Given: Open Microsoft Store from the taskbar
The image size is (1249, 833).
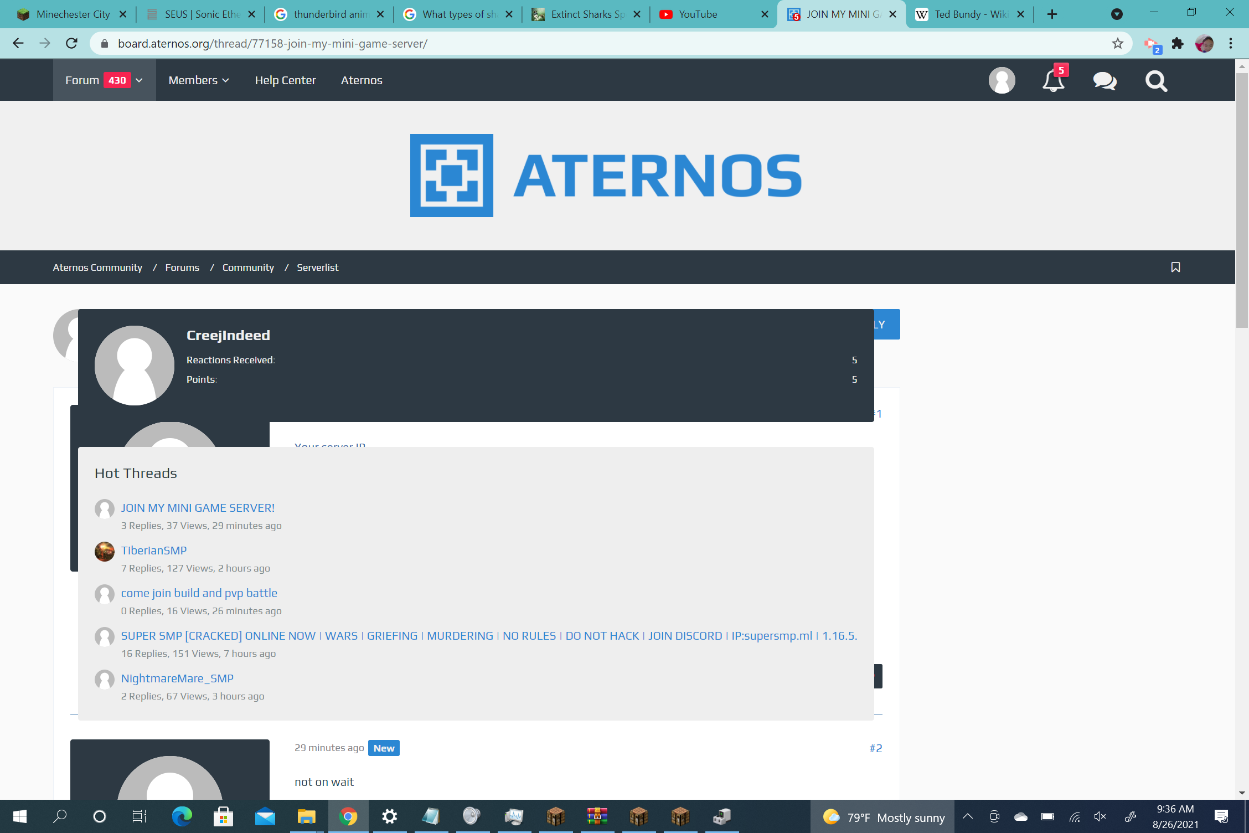Looking at the screenshot, I should point(223,816).
